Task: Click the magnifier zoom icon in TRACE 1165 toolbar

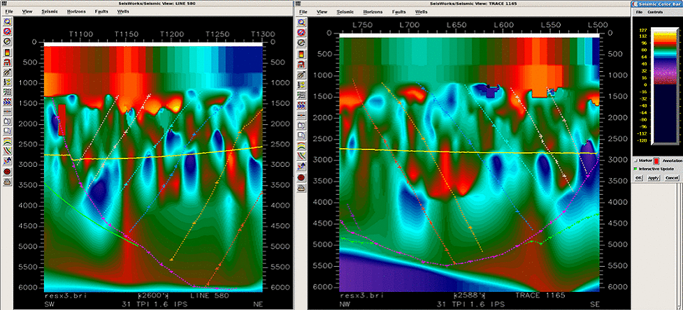Action: (x=300, y=22)
